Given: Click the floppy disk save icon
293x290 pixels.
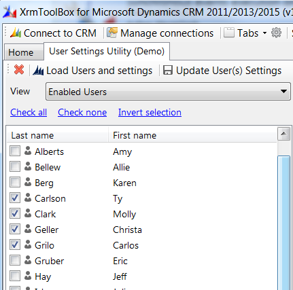Looking at the screenshot, I should (x=168, y=70).
